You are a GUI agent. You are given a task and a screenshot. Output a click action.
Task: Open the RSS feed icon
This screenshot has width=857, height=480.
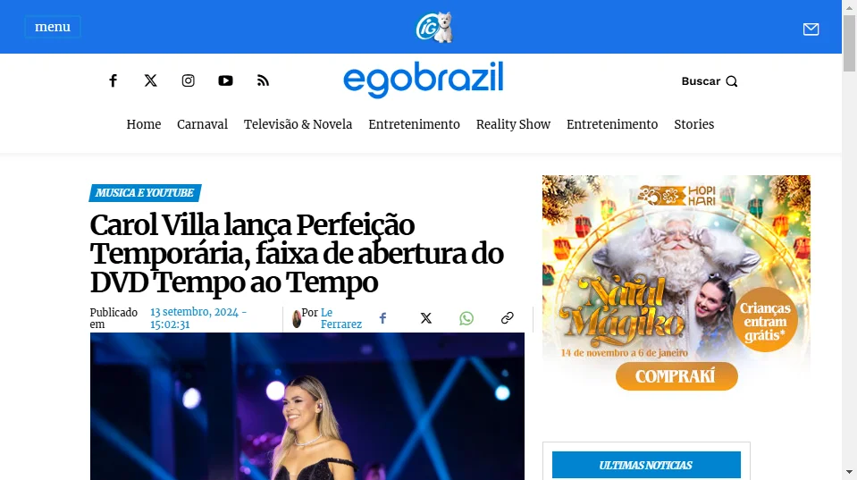pyautogui.click(x=263, y=81)
